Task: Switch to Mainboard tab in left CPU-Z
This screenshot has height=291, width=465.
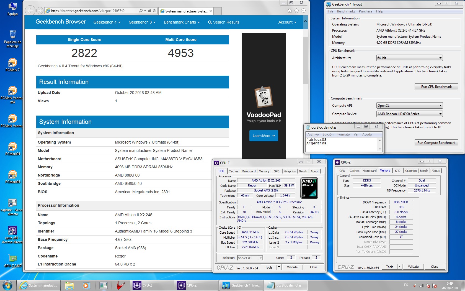Action: click(x=249, y=171)
